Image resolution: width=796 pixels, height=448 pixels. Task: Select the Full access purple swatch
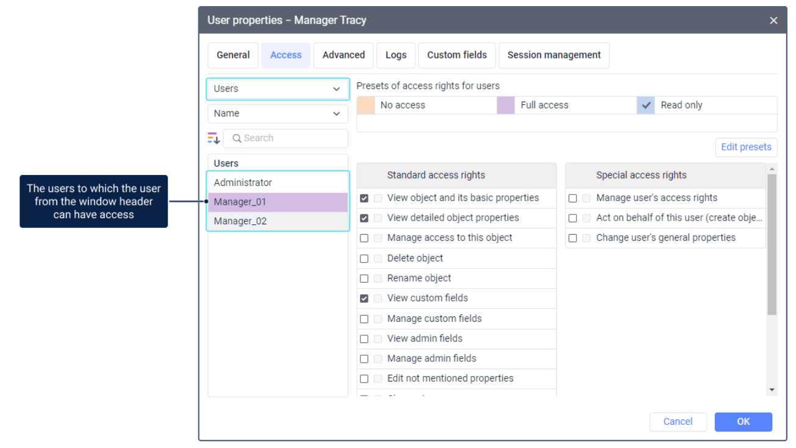tap(506, 105)
